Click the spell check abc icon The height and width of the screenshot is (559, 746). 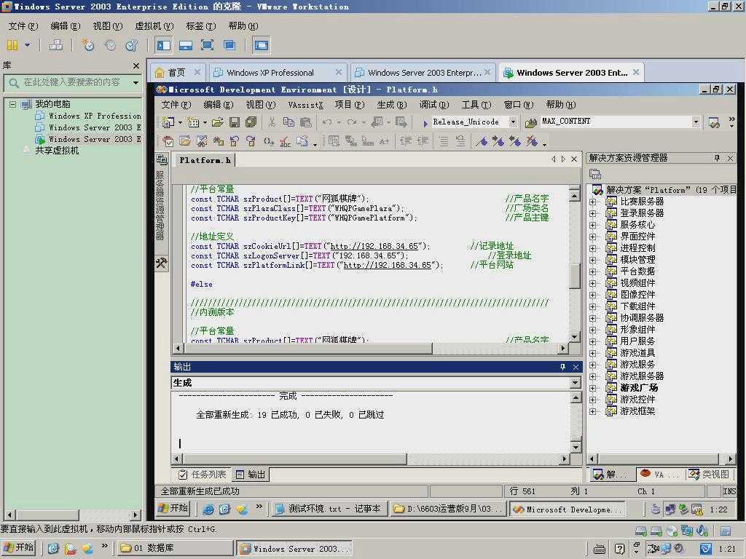coord(285,141)
